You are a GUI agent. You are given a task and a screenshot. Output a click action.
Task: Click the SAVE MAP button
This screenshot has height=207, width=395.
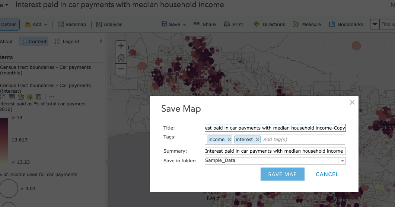(283, 174)
